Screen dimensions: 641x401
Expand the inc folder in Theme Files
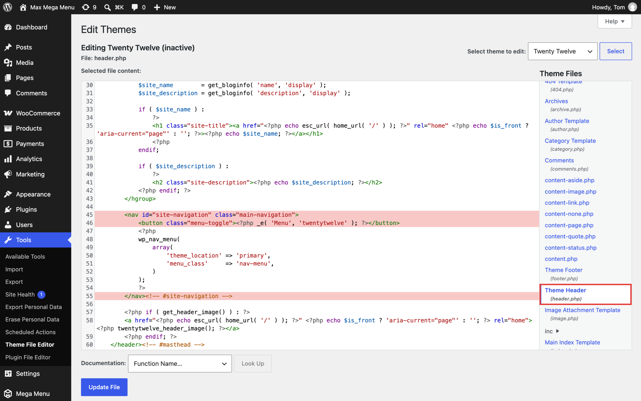[552, 331]
